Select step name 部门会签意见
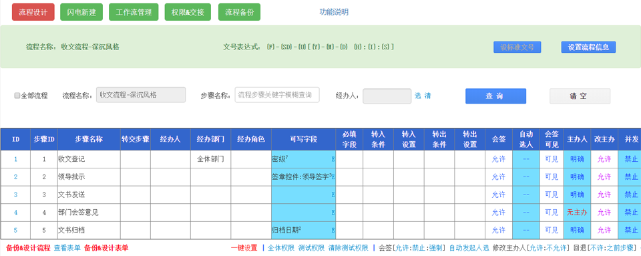Image resolution: width=641 pixels, height=256 pixels. coord(78,213)
